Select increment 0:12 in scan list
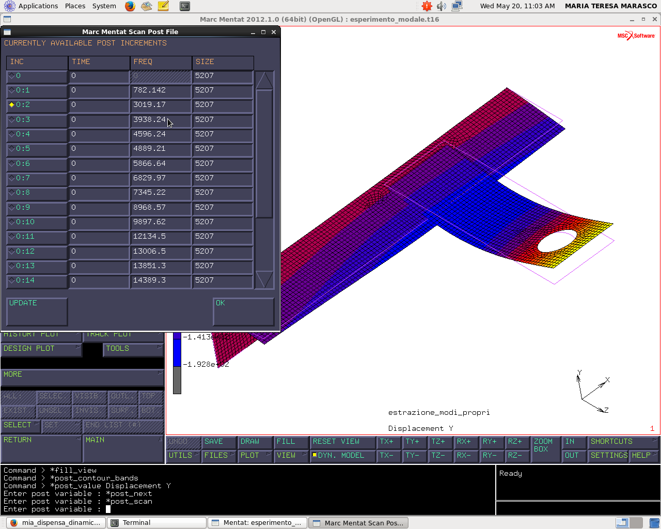The image size is (661, 529). [x=37, y=252]
